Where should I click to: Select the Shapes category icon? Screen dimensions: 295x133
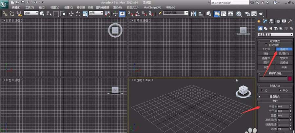coord(265,28)
